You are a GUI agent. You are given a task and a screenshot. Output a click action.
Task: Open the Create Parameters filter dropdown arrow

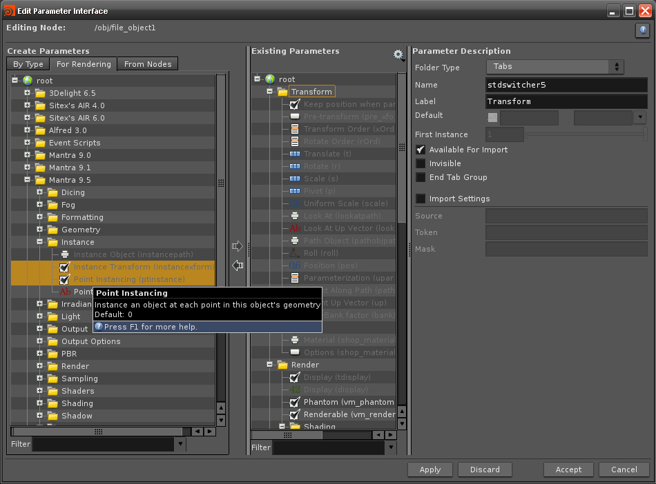point(180,443)
